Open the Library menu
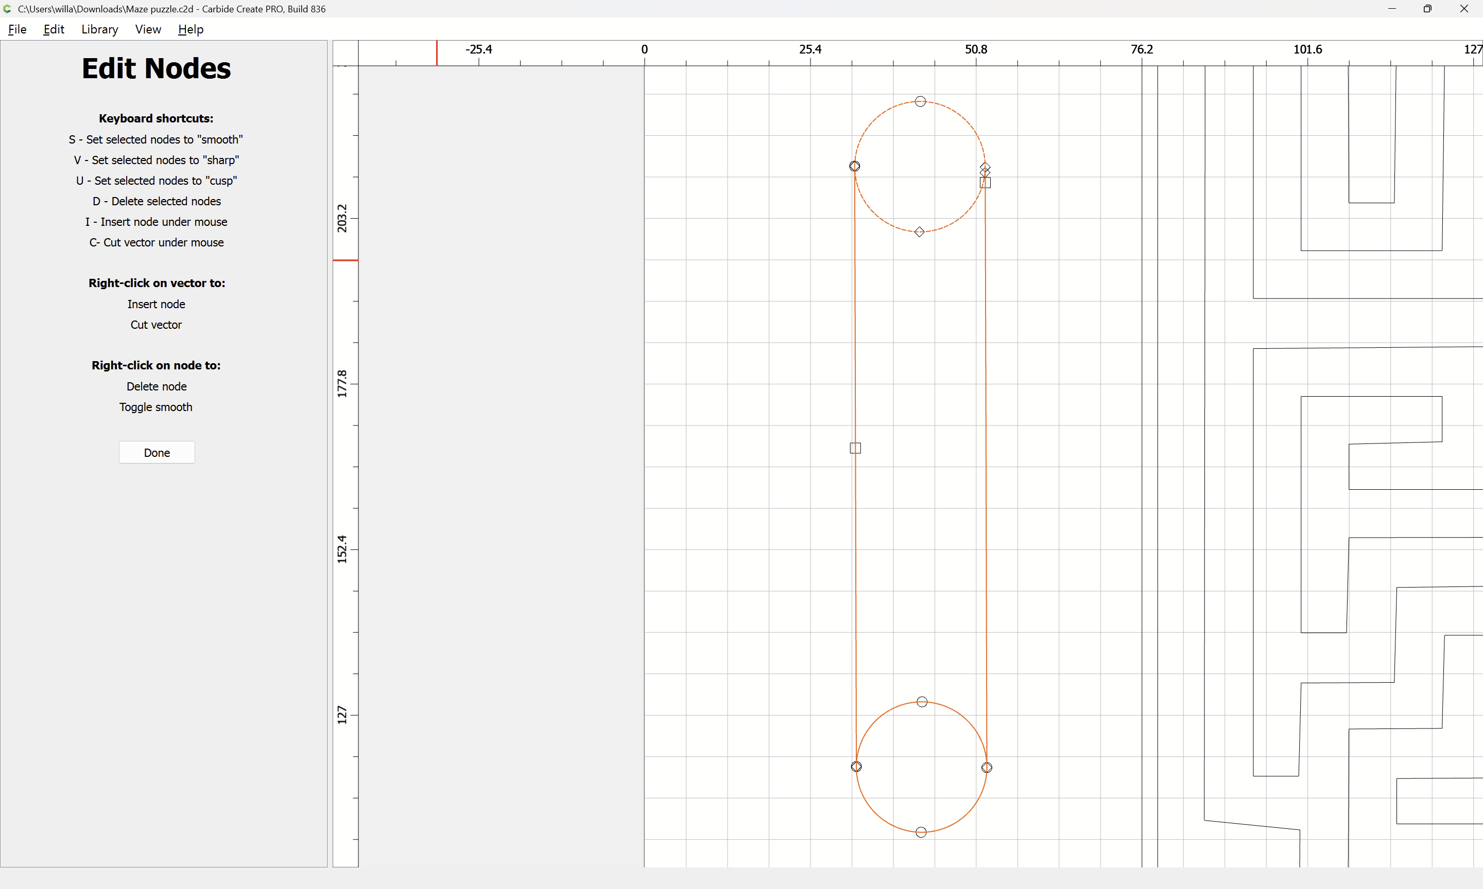 tap(99, 29)
